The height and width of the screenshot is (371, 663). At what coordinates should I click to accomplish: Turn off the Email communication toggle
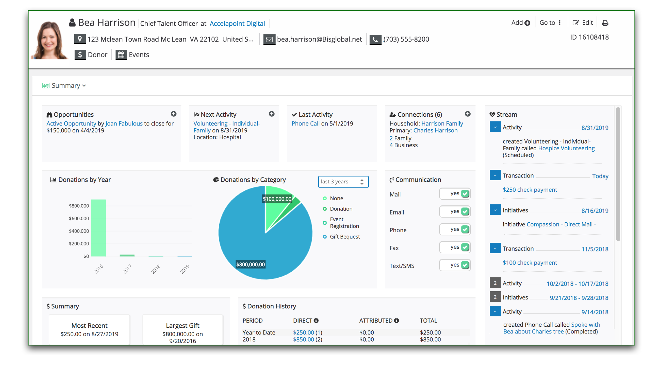click(455, 212)
